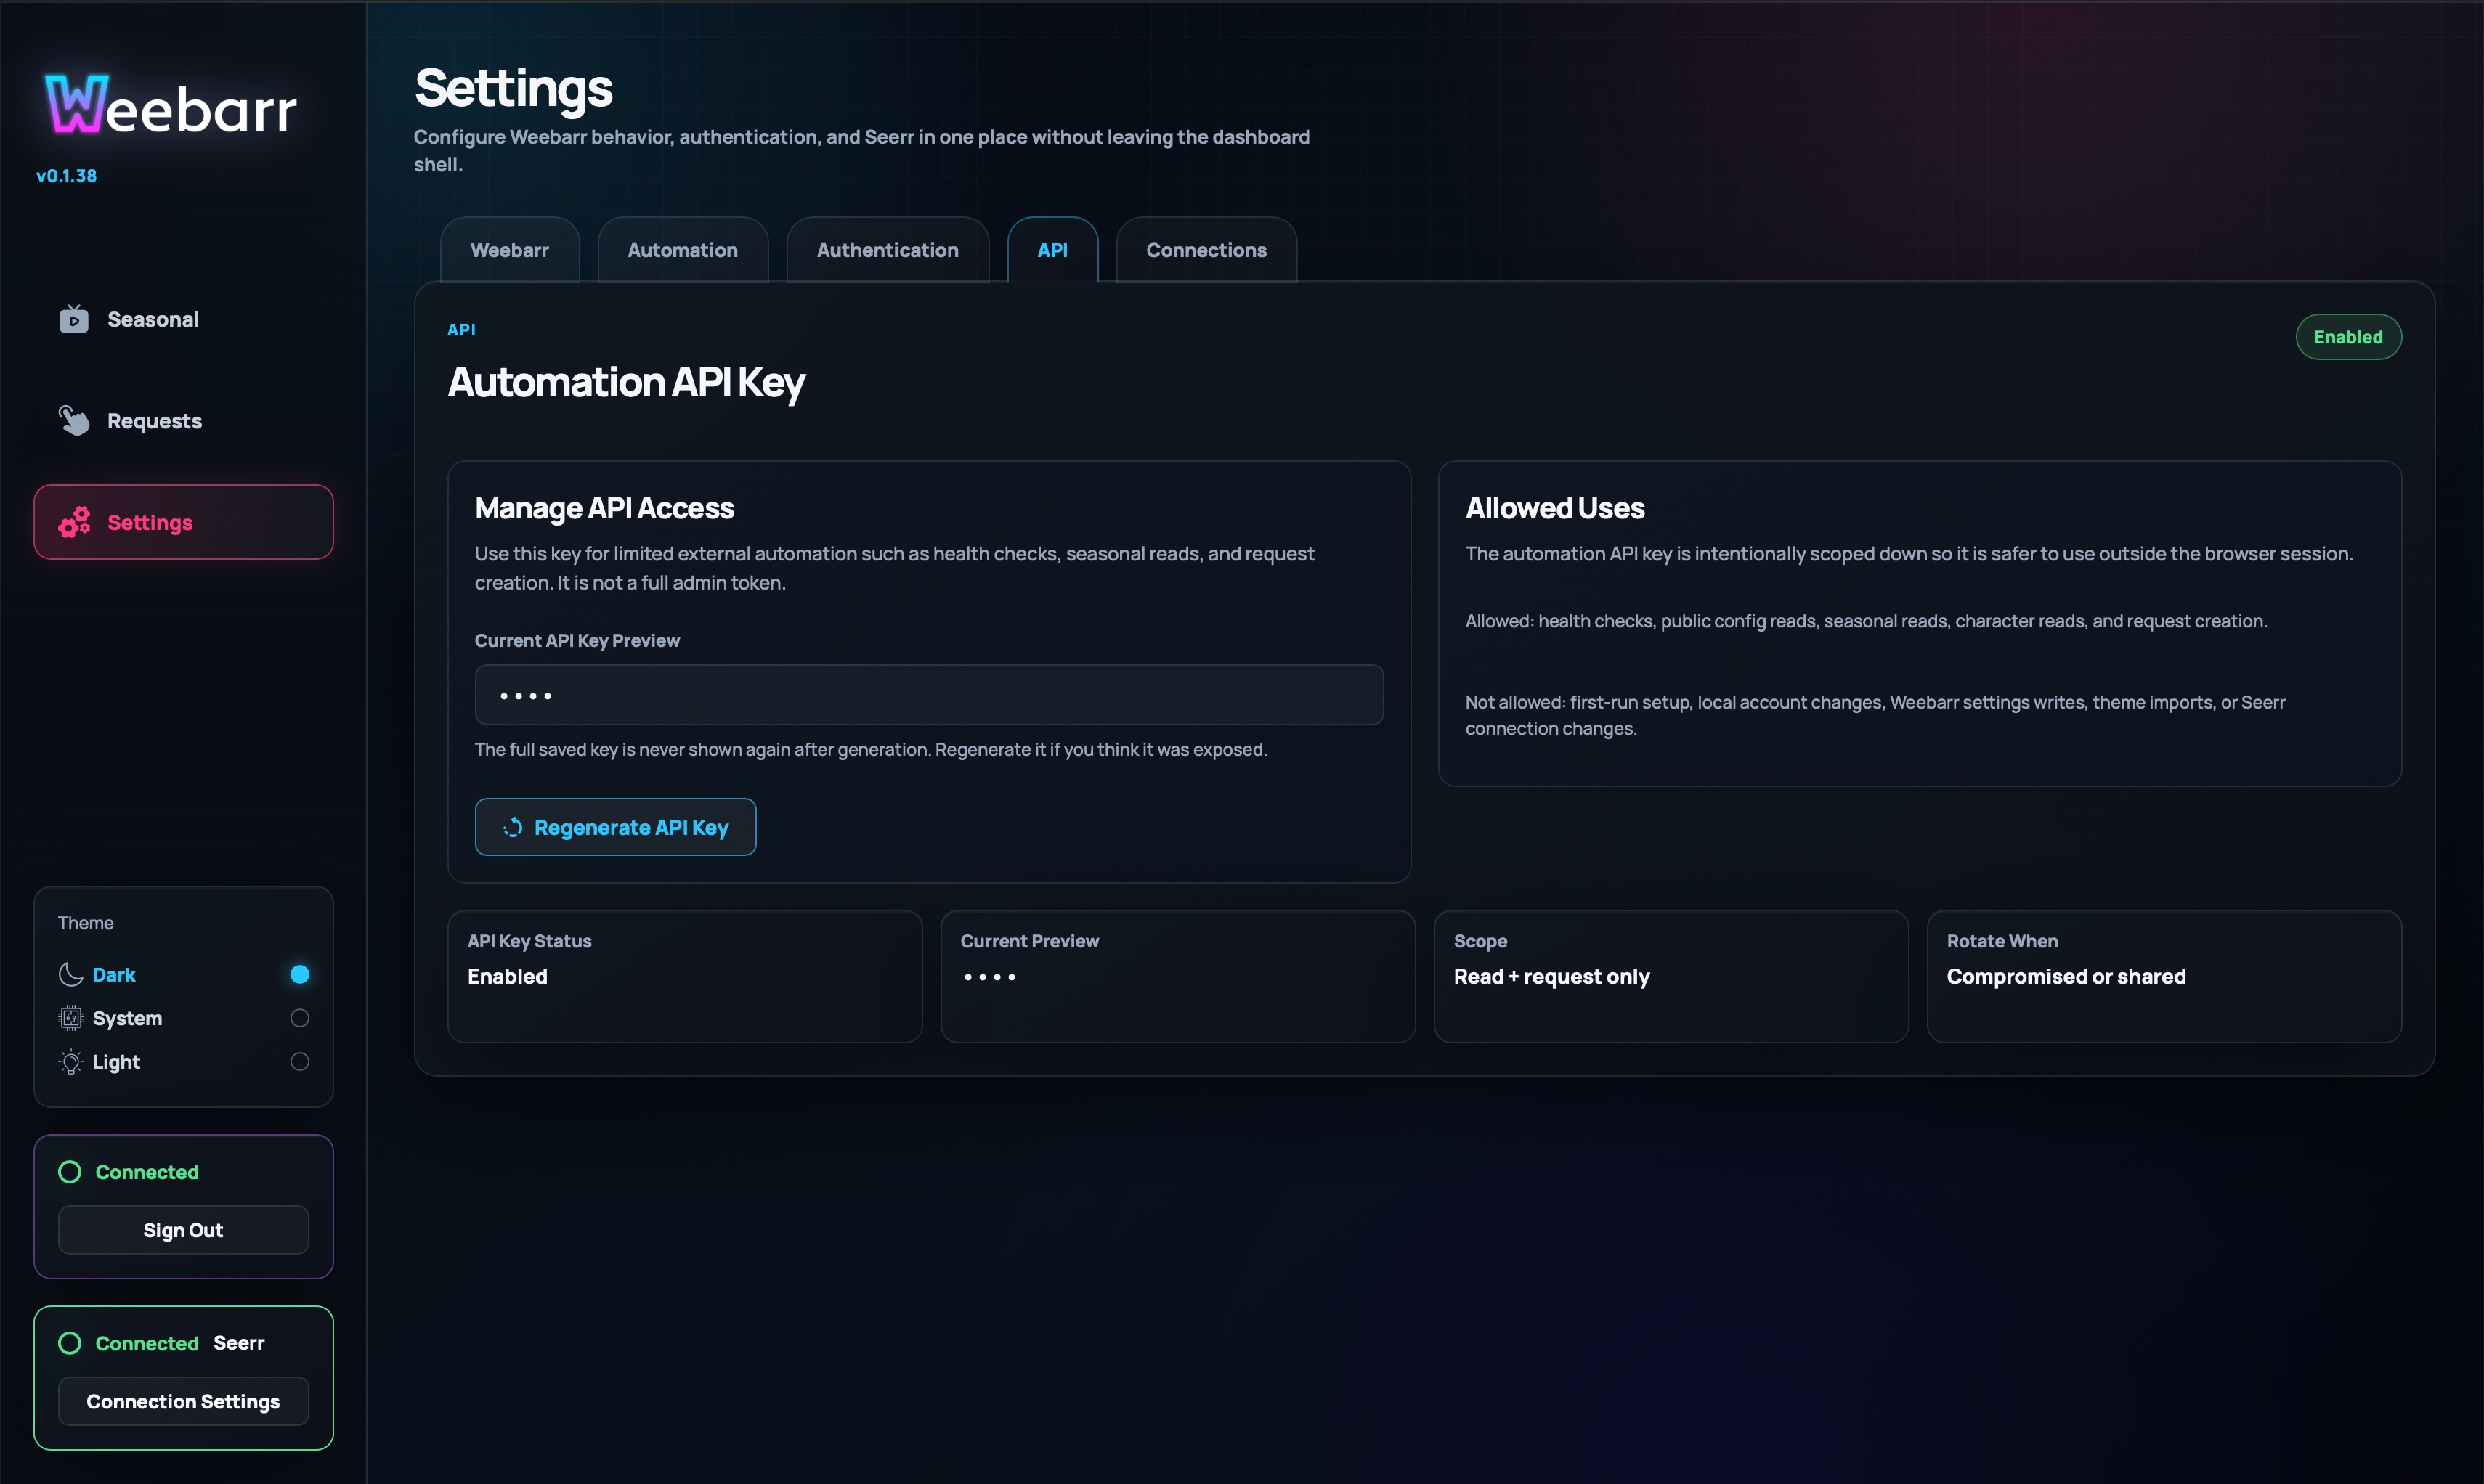Click the Weebarr logo
This screenshot has width=2484, height=1484.
pyautogui.click(x=171, y=105)
